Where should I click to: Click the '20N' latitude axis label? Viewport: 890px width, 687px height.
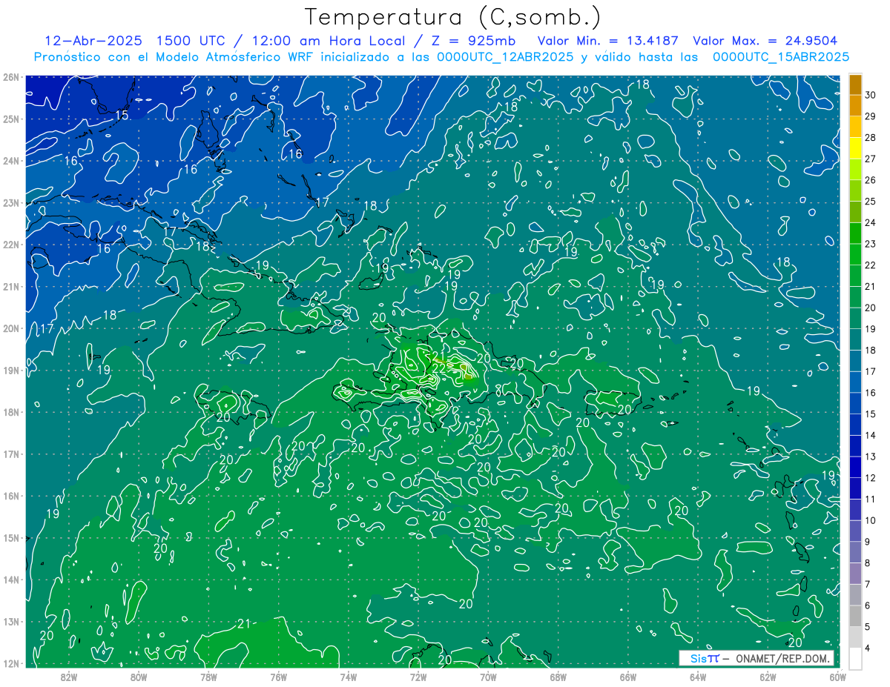(10, 328)
